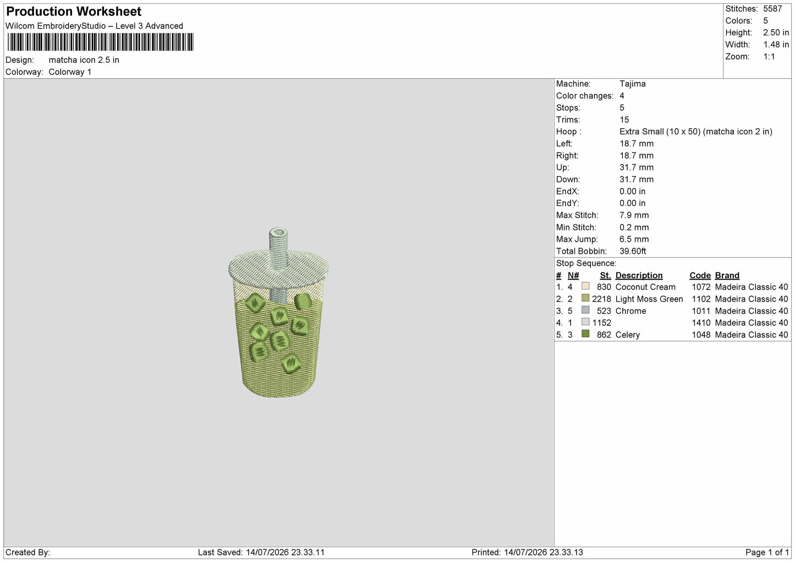Click the color swatch in row 4 (1152 stitches)
This screenshot has height=562, width=795.
point(585,323)
